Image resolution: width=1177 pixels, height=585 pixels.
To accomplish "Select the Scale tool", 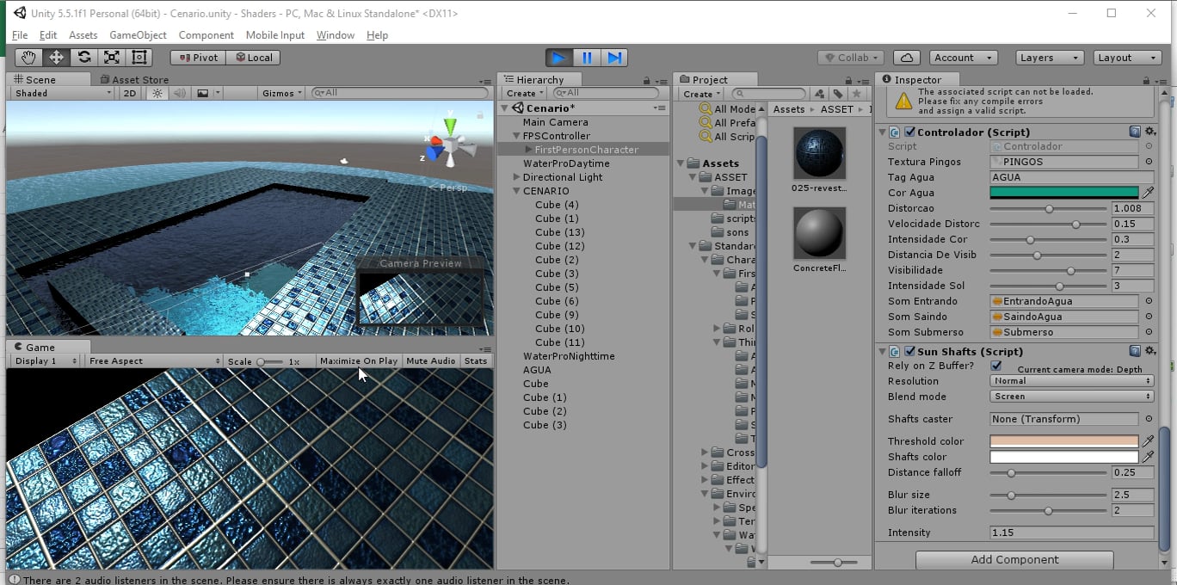I will tap(111, 58).
